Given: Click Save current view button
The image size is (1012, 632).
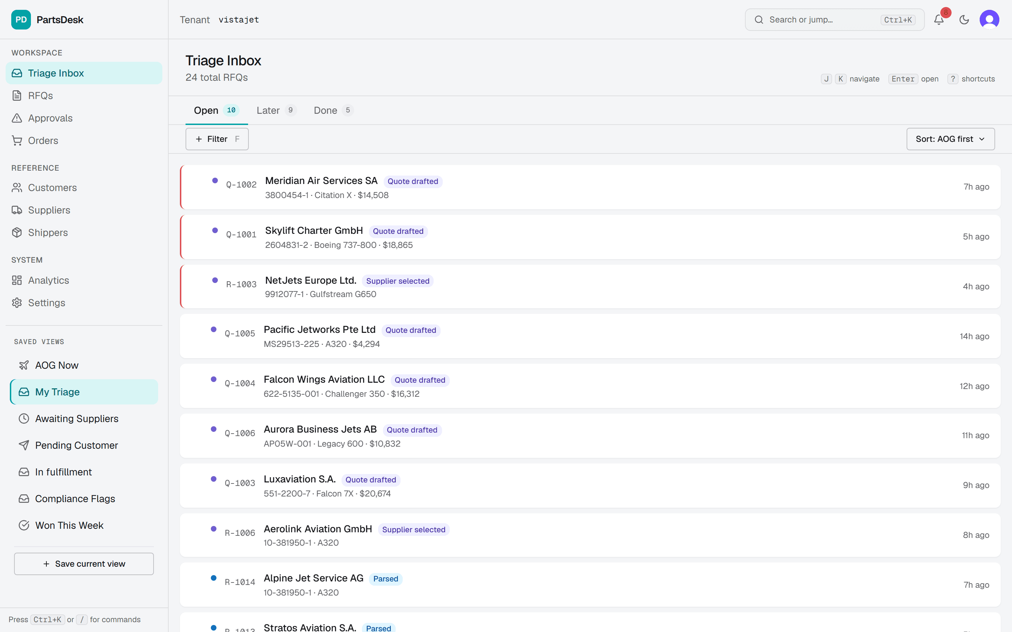Looking at the screenshot, I should point(84,564).
